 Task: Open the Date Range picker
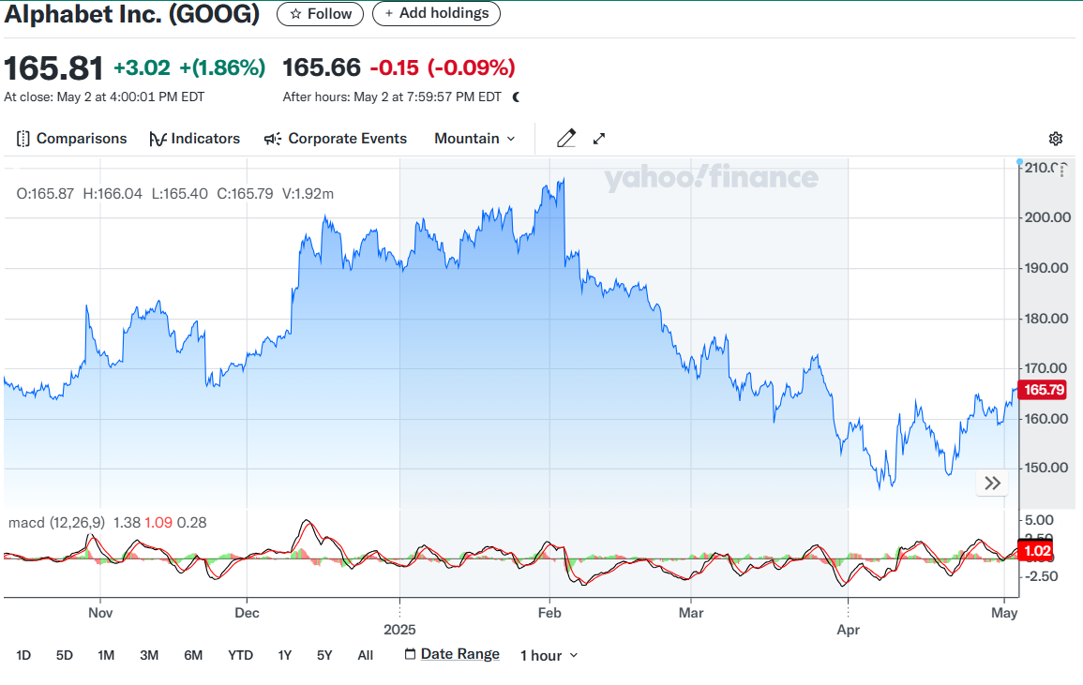(452, 654)
